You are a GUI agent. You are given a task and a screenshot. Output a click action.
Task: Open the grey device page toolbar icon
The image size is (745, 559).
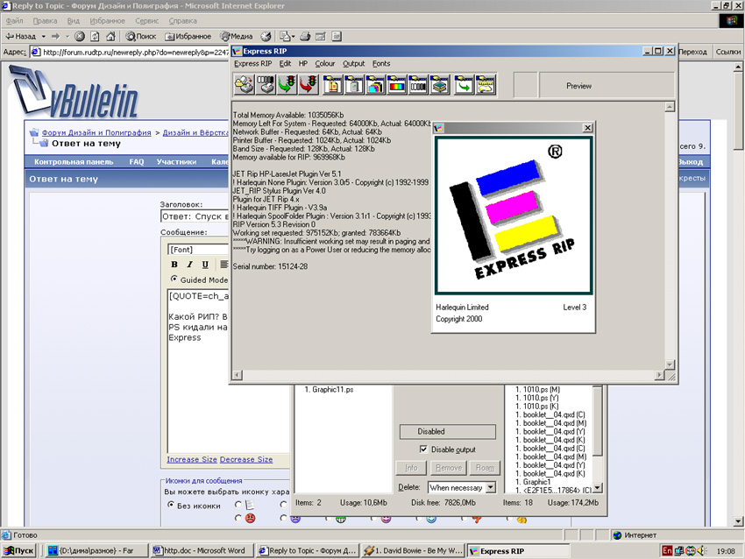(354, 84)
